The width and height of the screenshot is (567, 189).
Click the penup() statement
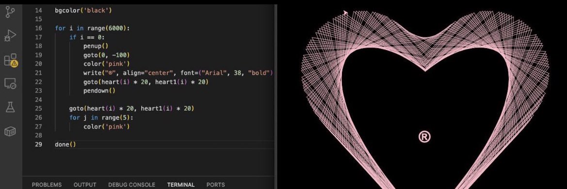click(96, 46)
